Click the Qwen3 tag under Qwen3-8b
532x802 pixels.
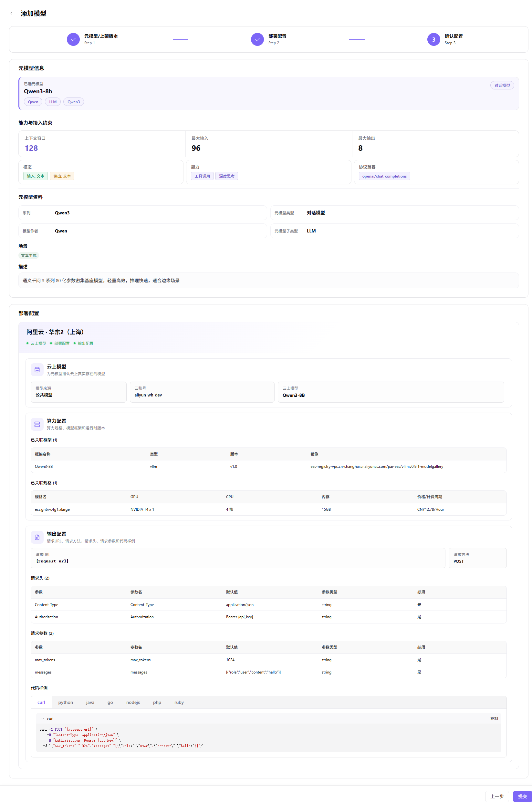click(74, 102)
